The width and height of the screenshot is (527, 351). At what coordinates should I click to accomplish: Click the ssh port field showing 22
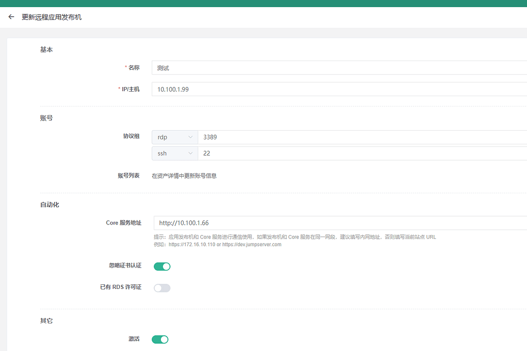pos(356,153)
